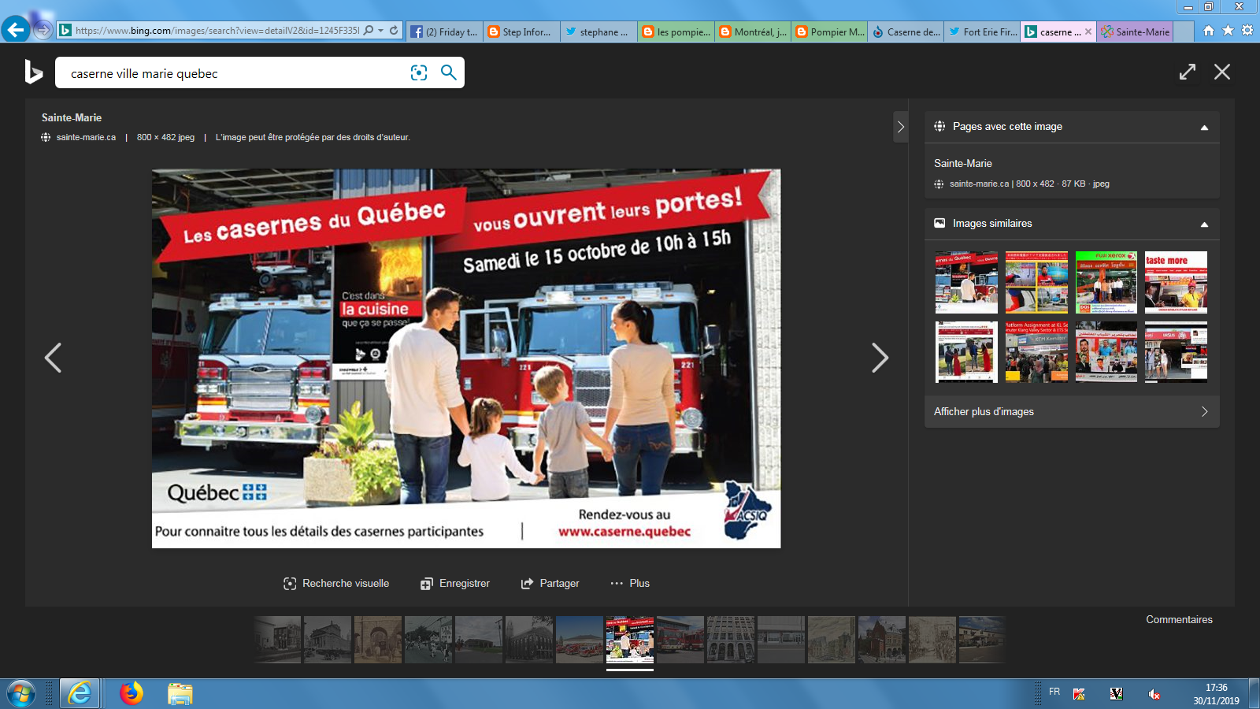Image resolution: width=1260 pixels, height=709 pixels.
Task: Open visual search camera icon in search box
Action: point(419,72)
